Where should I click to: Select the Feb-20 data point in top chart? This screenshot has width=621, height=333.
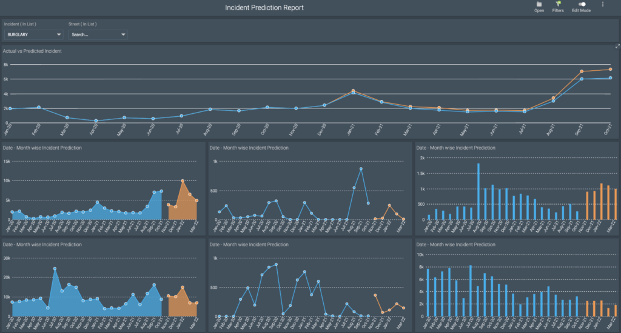pyautogui.click(x=39, y=107)
